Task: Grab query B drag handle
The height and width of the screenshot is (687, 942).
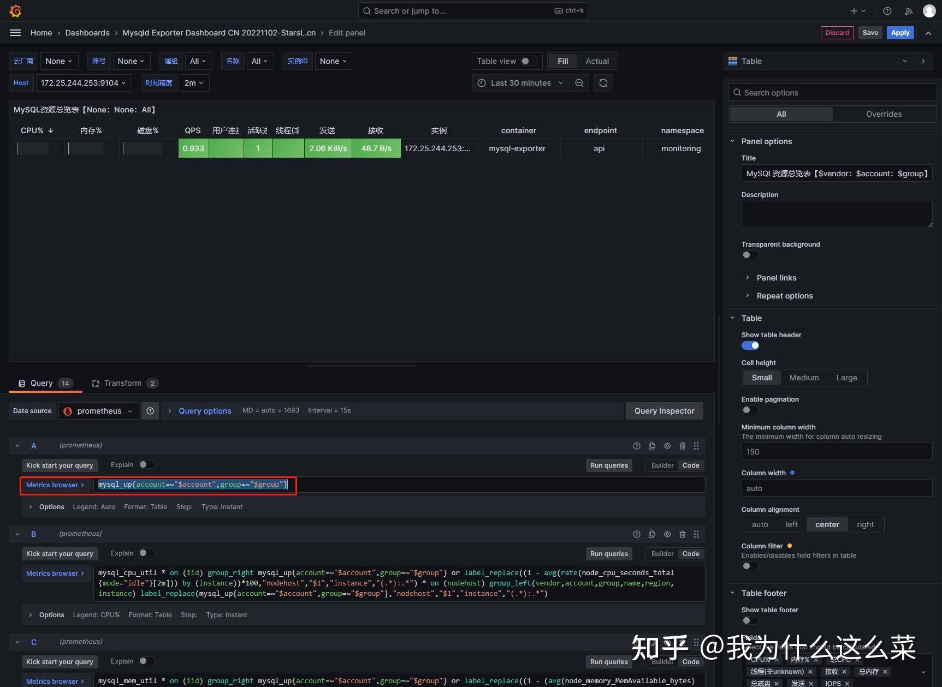Action: [x=696, y=534]
